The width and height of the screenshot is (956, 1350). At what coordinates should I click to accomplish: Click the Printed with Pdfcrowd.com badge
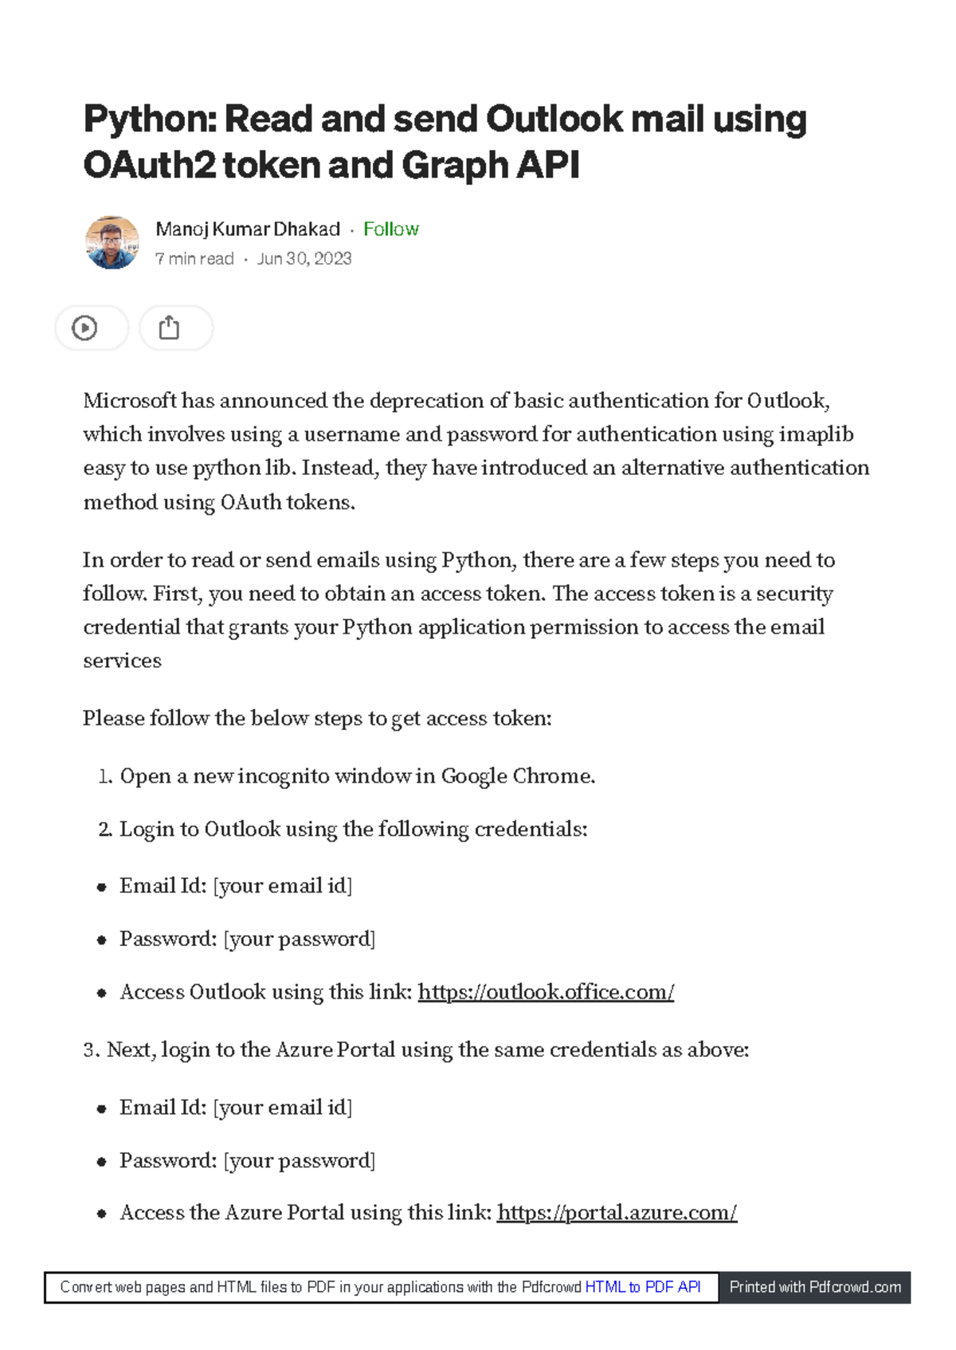tap(815, 1287)
